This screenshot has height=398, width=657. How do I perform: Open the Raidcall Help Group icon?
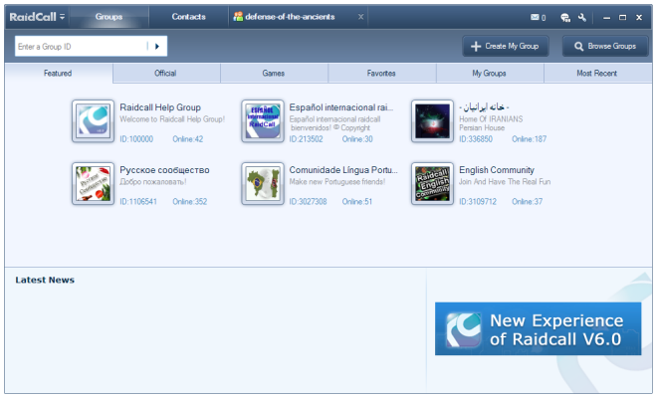[93, 121]
